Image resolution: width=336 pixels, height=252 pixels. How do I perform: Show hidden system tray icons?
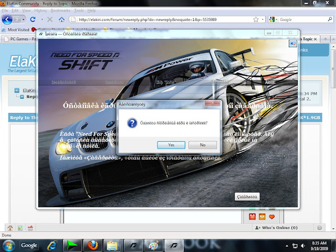coord(287,246)
